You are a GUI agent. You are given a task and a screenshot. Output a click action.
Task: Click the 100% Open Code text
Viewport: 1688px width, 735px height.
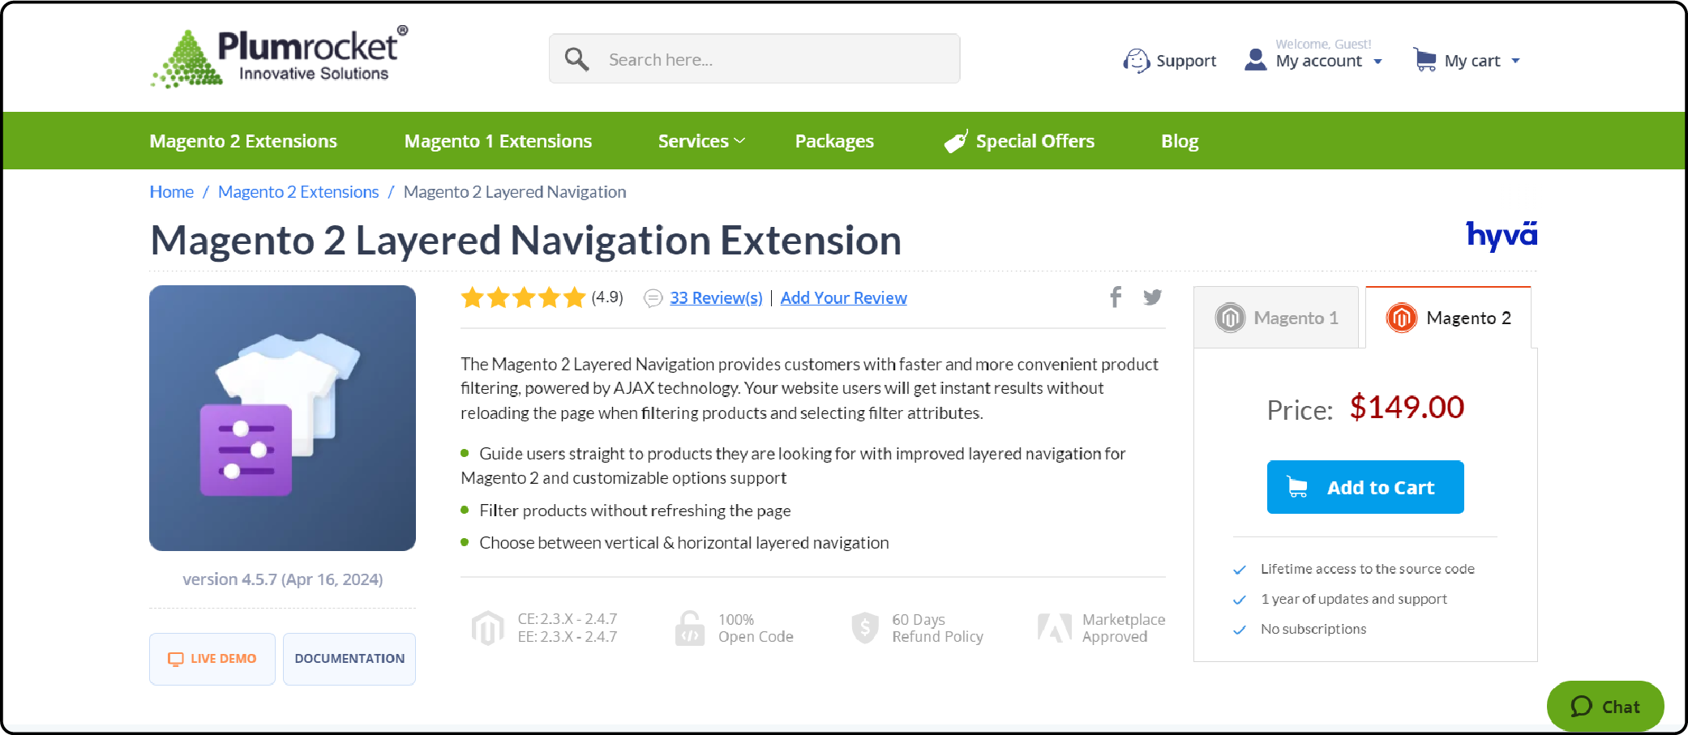[x=756, y=628]
